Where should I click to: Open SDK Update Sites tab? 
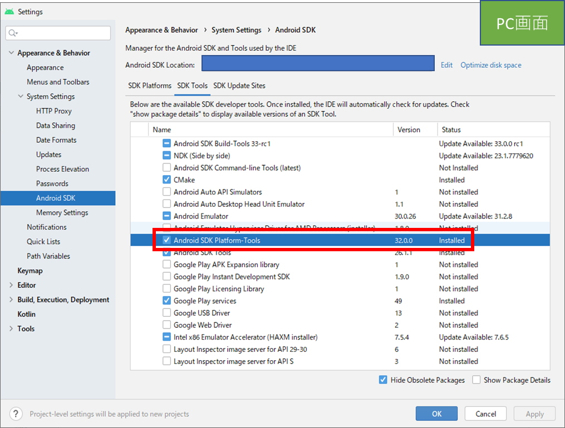[x=239, y=86]
